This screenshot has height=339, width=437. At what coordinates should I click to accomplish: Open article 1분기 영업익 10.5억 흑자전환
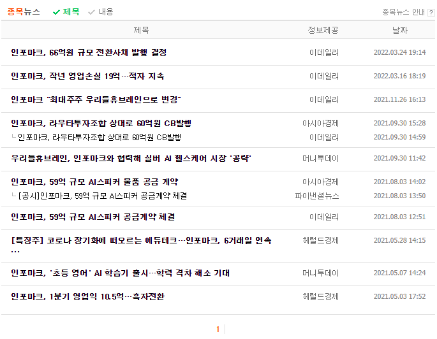pyautogui.click(x=88, y=297)
